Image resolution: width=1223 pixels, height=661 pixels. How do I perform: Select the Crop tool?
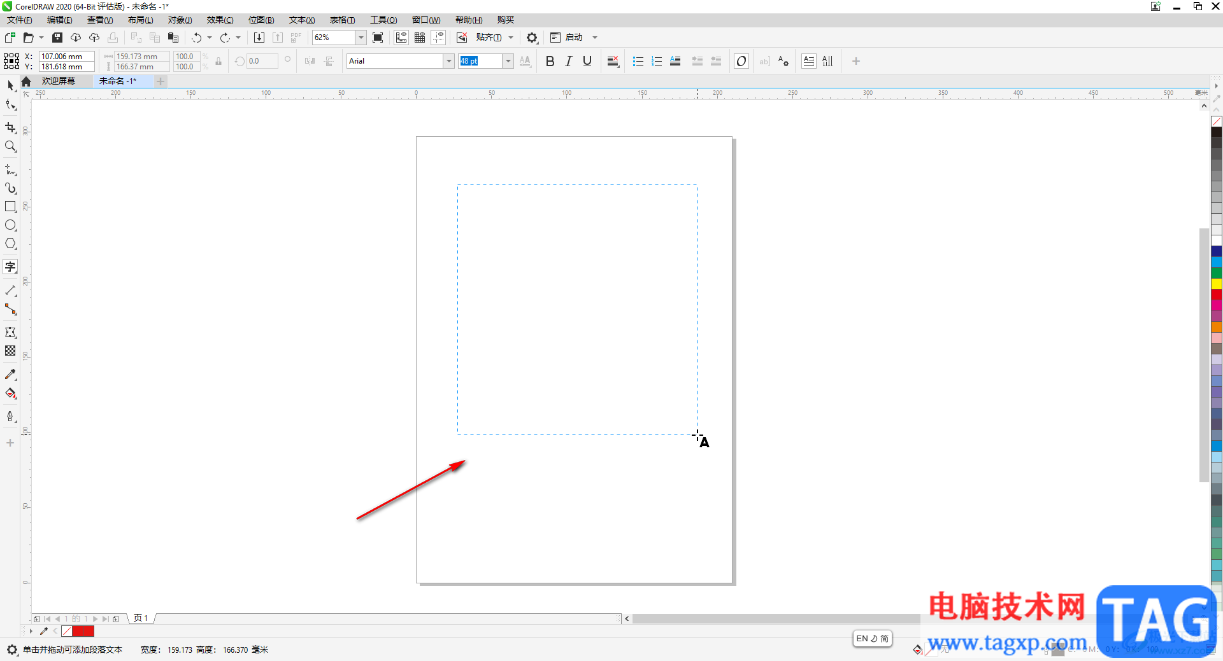pos(10,128)
